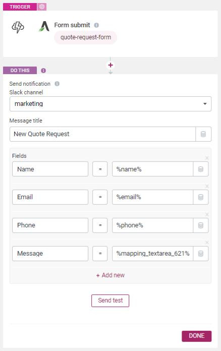This screenshot has width=221, height=351.
Task: Click the lightning bolt trigger icon
Action: 18,27
